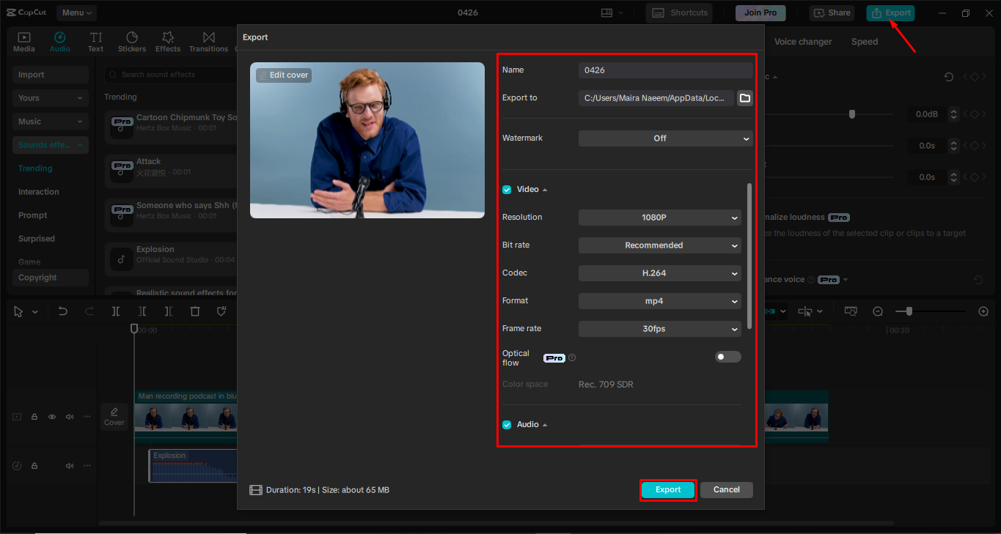Click the export Name input field
Screen dimensions: 1001x534
pyautogui.click(x=666, y=70)
